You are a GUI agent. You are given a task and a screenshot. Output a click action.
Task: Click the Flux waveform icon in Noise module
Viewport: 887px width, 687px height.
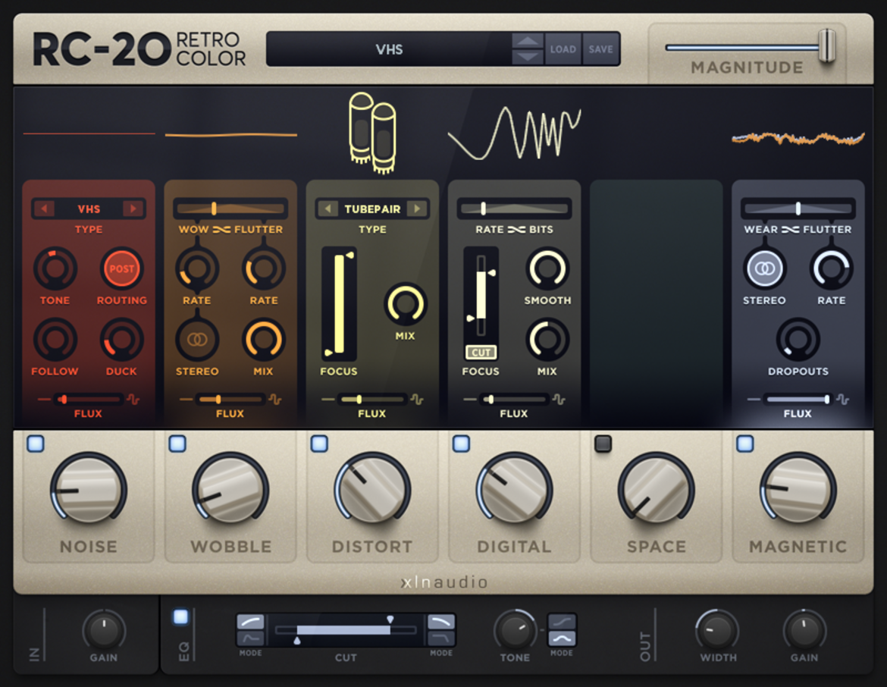point(133,399)
